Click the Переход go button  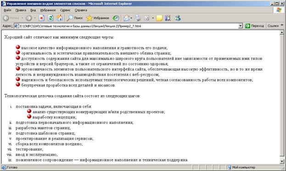tap(254, 26)
